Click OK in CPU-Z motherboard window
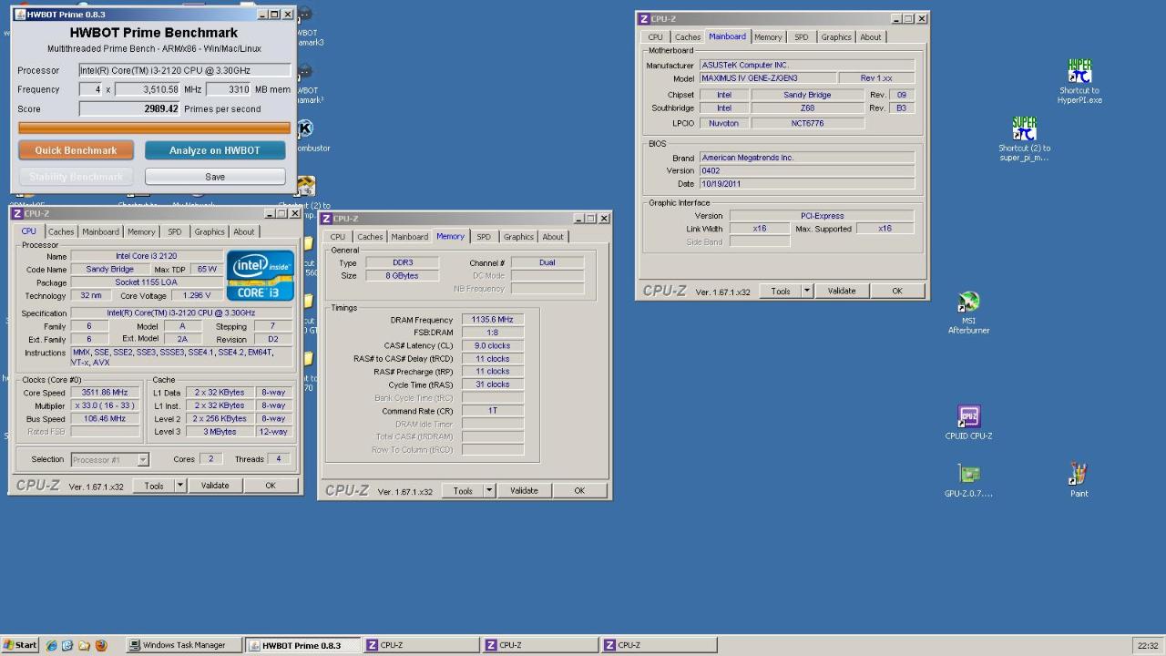The width and height of the screenshot is (1166, 656). click(897, 291)
